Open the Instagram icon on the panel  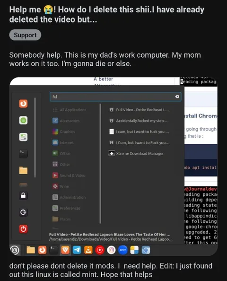111,250
